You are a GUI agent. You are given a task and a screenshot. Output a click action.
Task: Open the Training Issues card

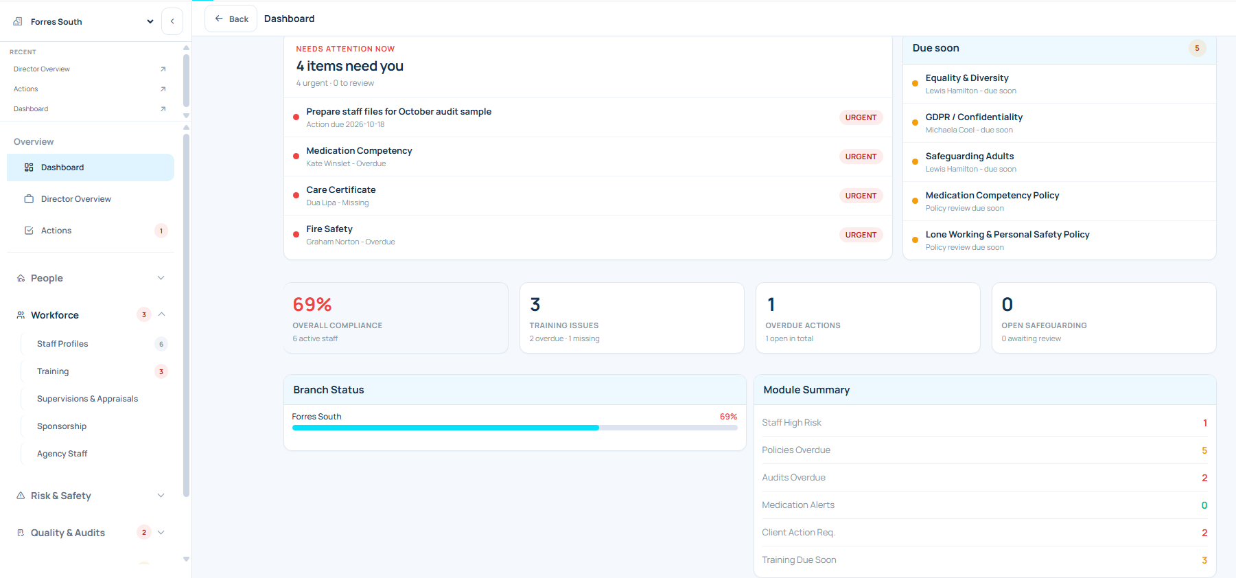[632, 319]
